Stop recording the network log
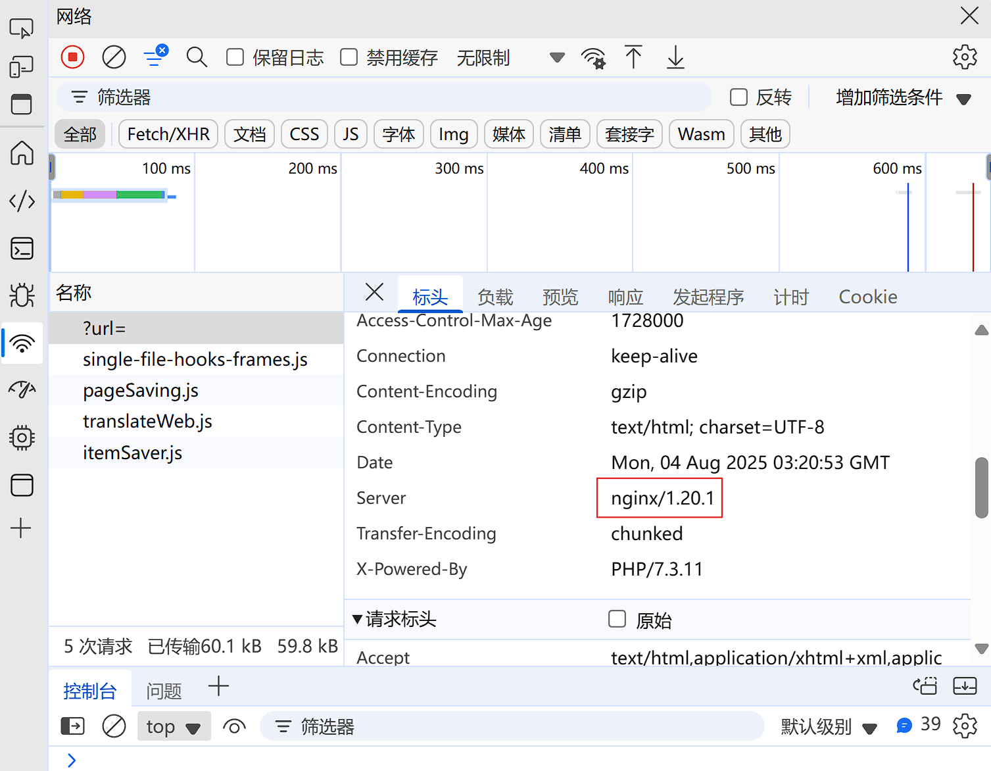 coord(72,57)
